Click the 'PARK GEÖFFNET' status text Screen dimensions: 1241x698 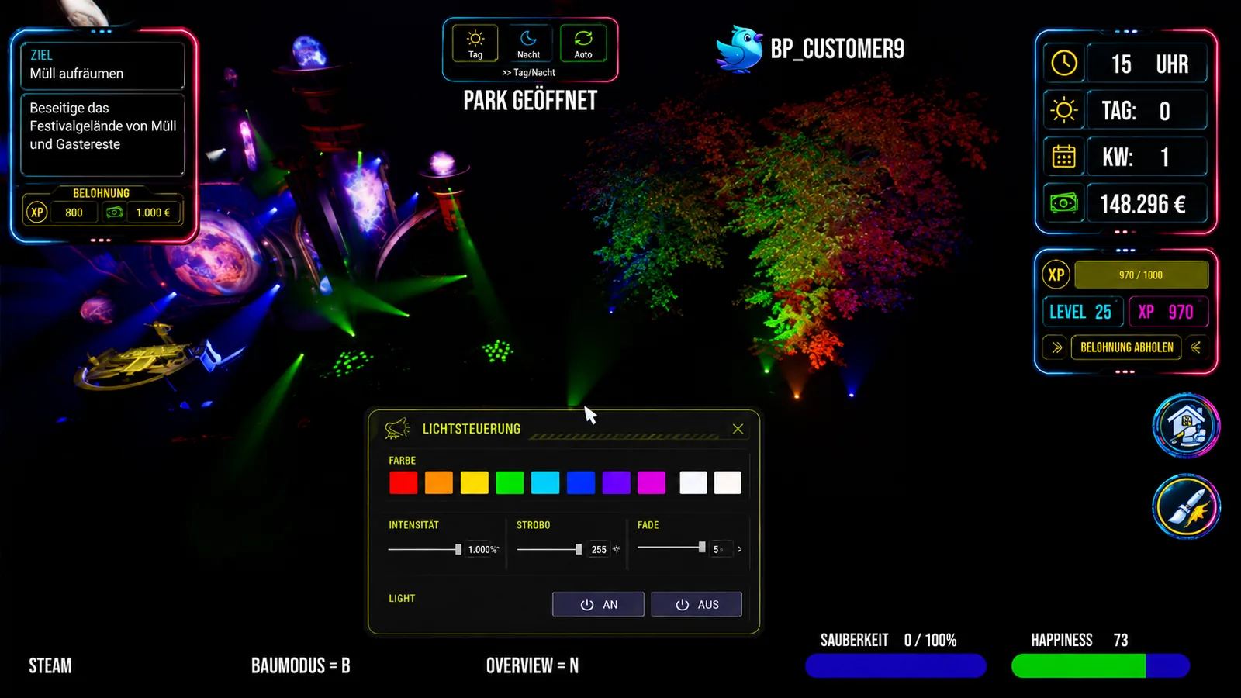tap(531, 101)
